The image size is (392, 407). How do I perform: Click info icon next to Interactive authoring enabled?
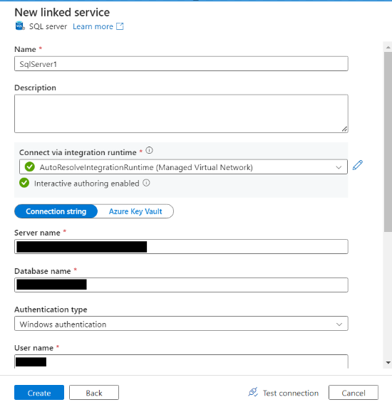[146, 183]
